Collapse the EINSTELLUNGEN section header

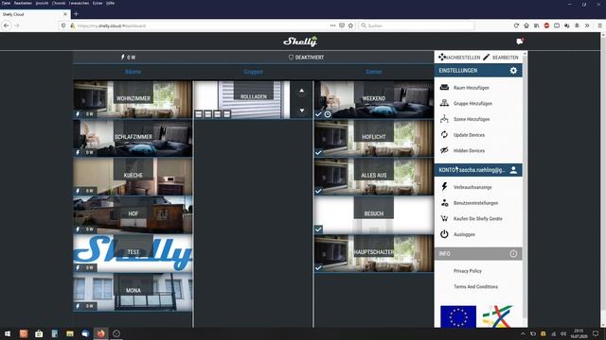(478, 71)
